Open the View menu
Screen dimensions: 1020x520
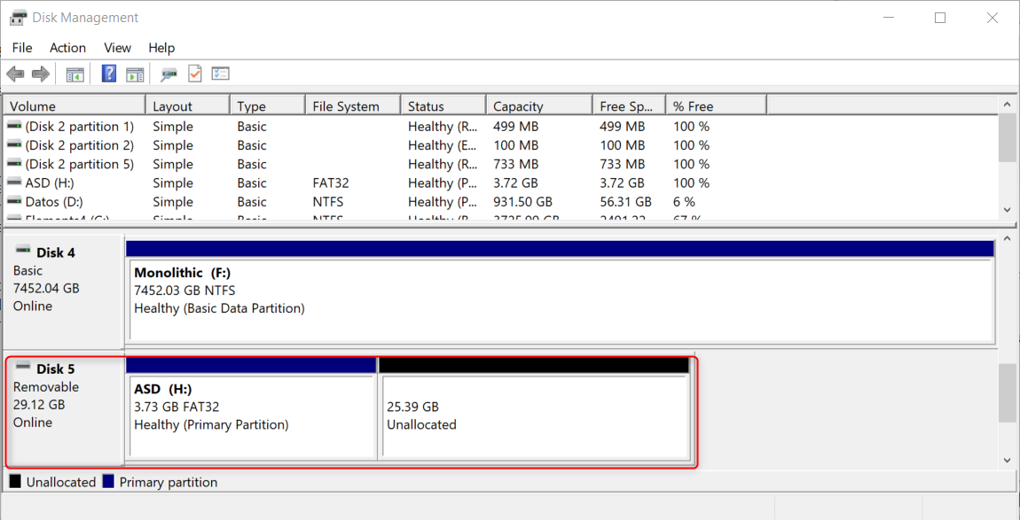(117, 48)
